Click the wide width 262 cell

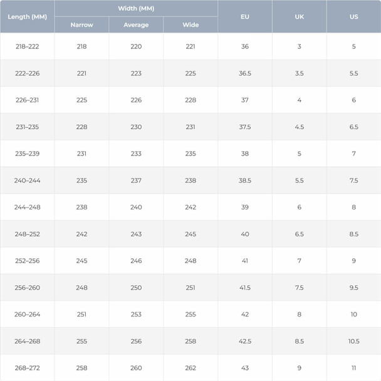[190, 368]
